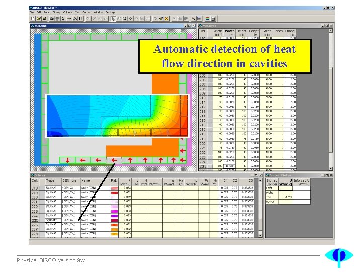Click the rainbow colour bars icon
Image resolution: width=362 pixels, height=272 pixels.
(207, 19)
